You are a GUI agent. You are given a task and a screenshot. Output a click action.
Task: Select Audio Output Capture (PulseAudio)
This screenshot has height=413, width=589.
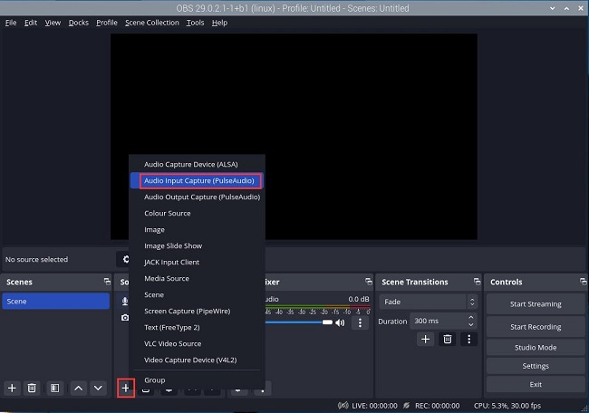coord(197,197)
